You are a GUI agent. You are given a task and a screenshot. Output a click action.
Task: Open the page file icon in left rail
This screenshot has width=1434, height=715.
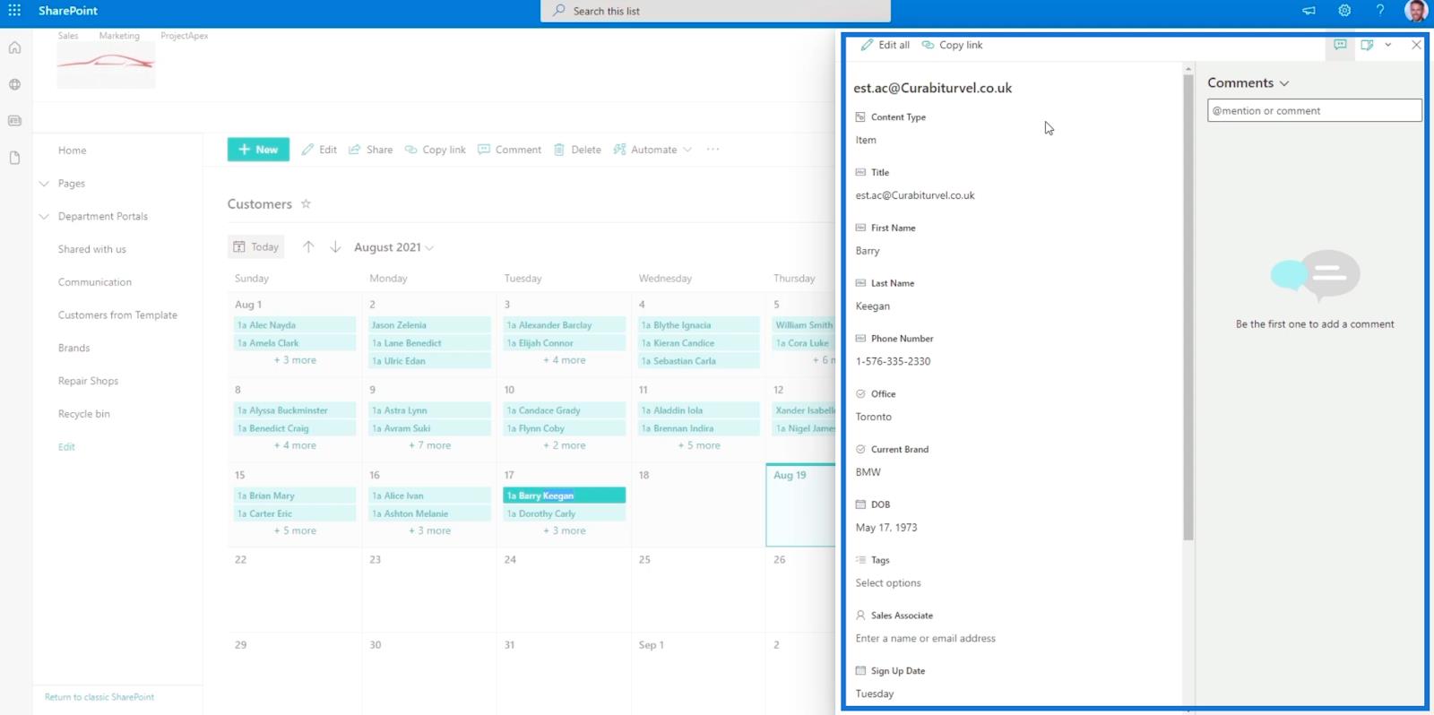point(14,158)
